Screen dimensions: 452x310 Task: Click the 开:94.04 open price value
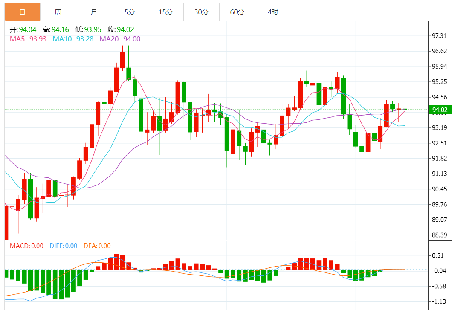[x=23, y=30]
